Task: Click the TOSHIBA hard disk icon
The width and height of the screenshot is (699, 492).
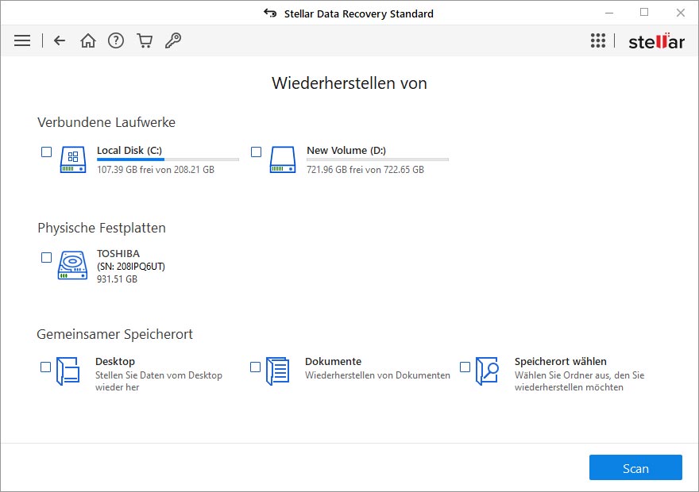Action: (72, 265)
